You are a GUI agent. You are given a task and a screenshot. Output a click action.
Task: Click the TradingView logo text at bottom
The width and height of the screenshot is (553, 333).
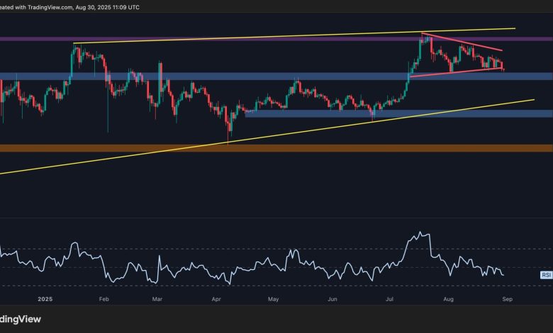point(20,320)
